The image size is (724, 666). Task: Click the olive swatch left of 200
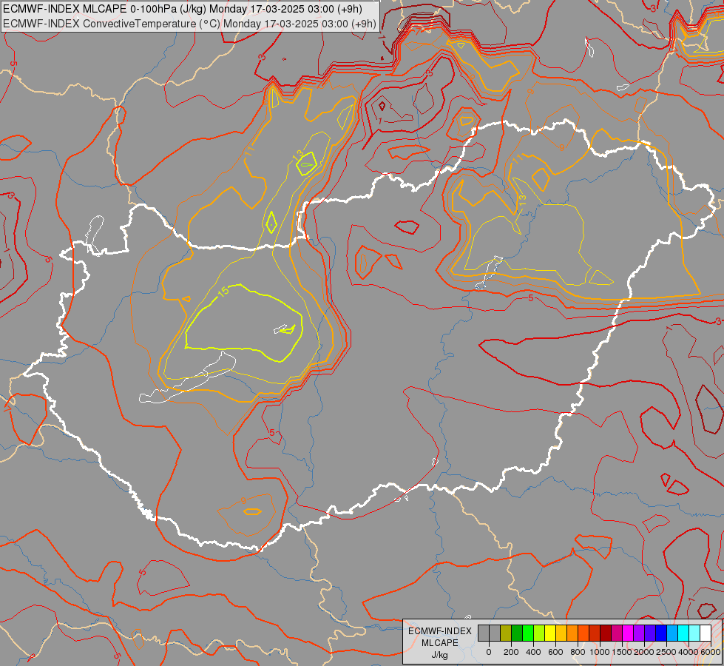pyautogui.click(x=506, y=633)
